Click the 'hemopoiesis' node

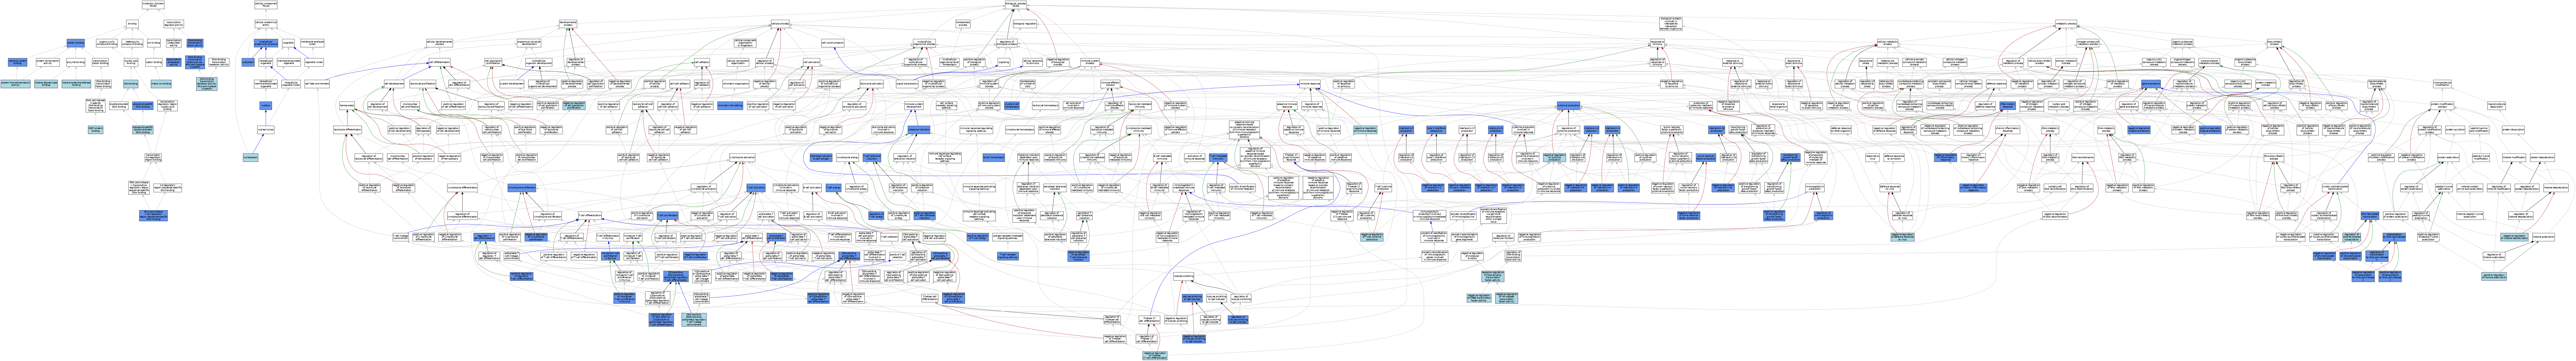(347, 106)
